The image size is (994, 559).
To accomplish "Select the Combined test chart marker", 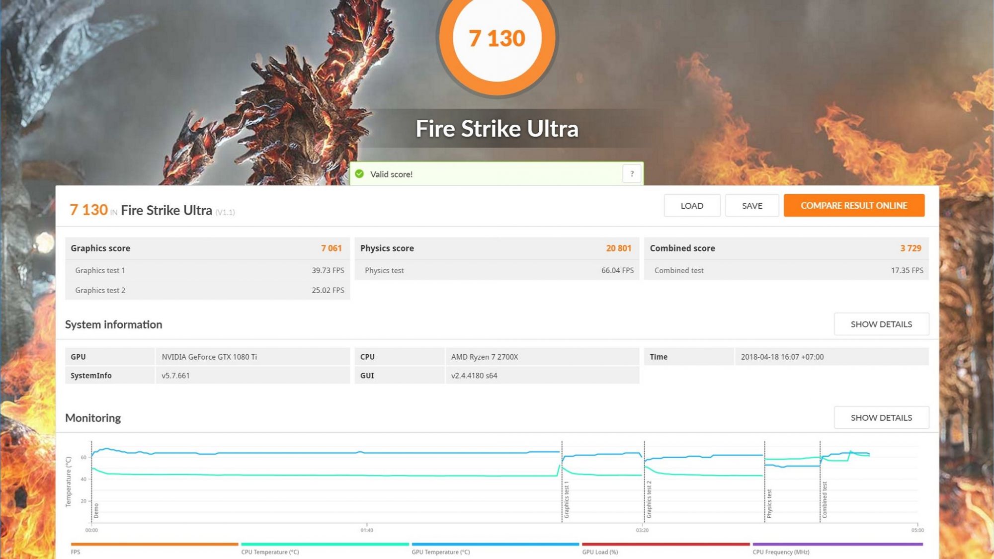I will tap(825, 500).
